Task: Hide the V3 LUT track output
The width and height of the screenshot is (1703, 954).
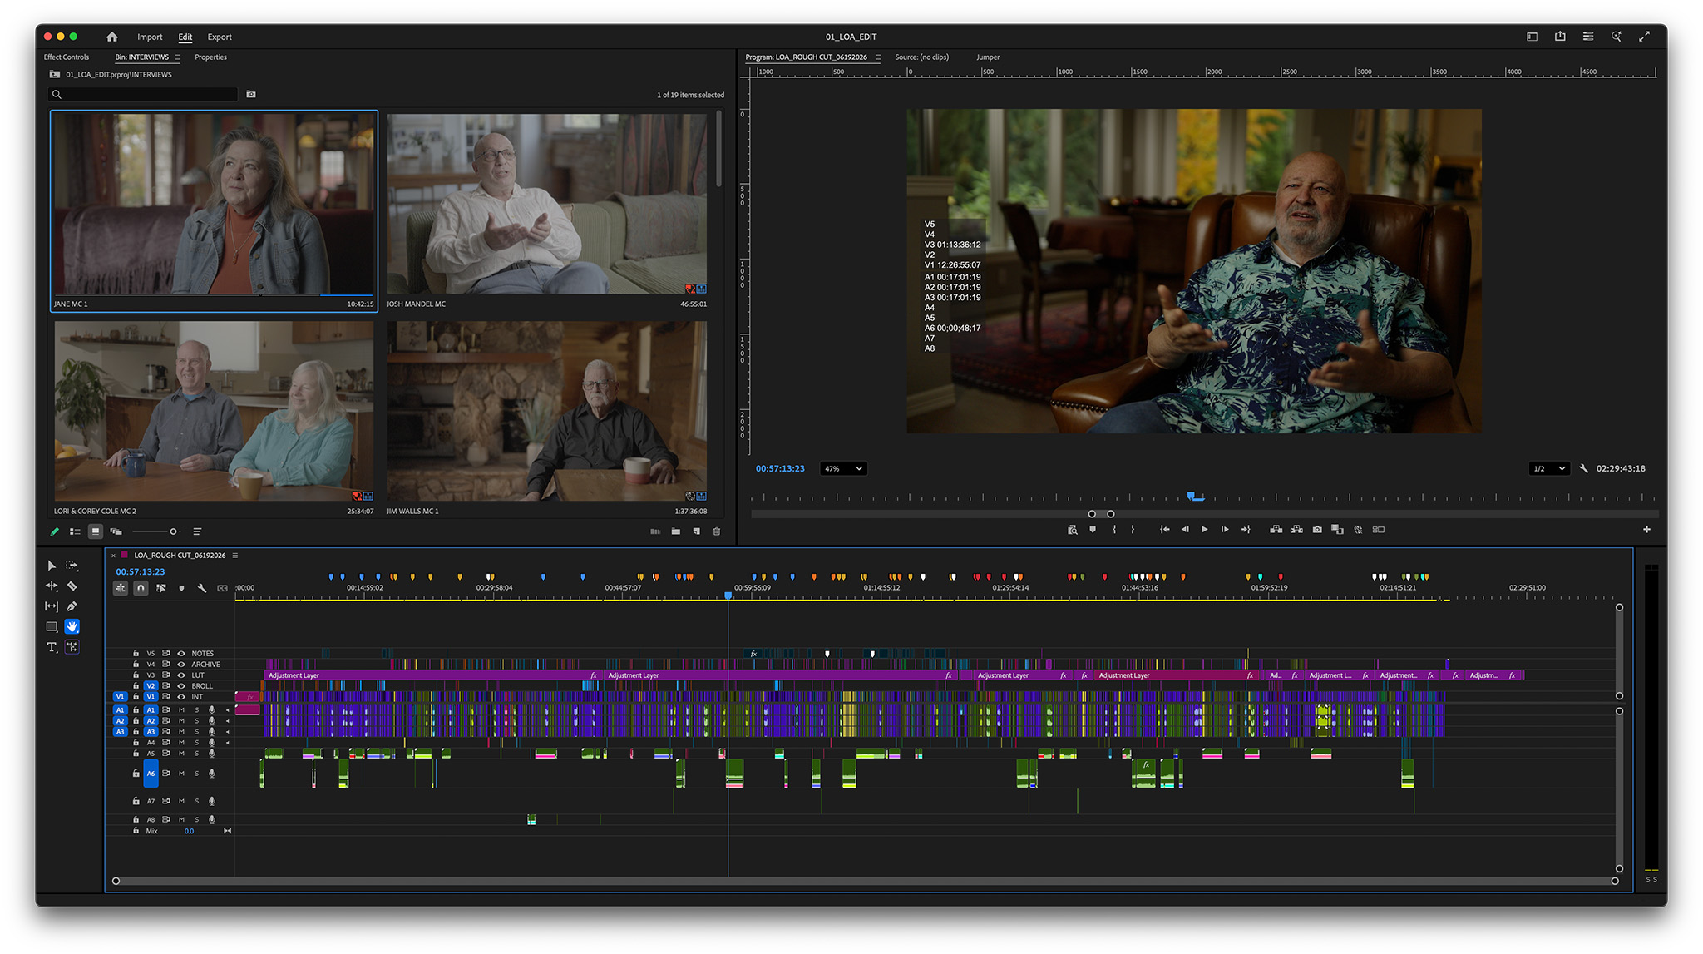Action: click(181, 675)
